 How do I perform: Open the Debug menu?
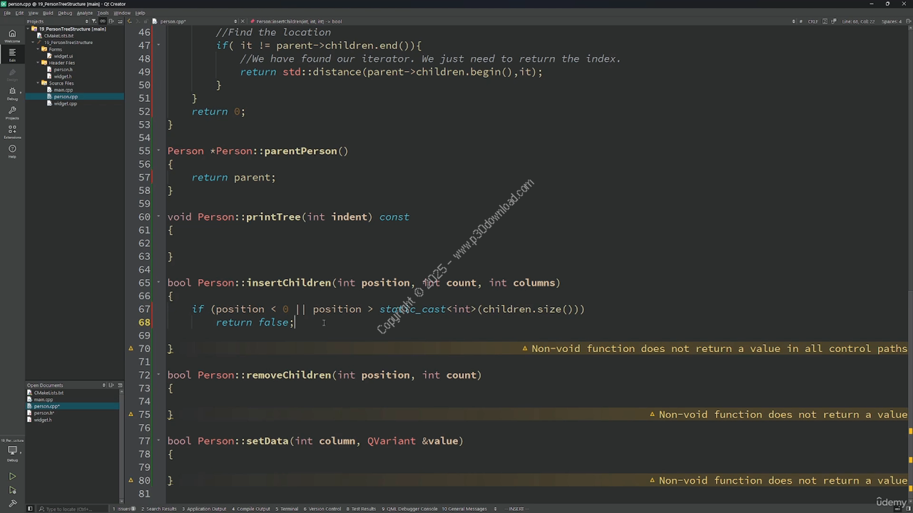click(65, 13)
